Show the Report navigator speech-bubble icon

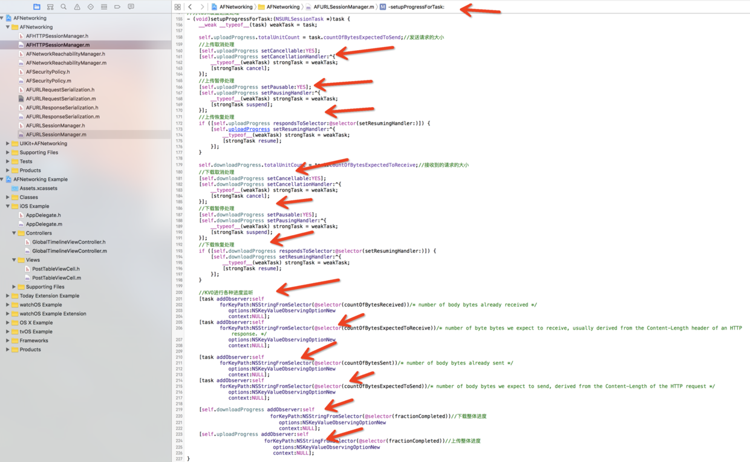tap(131, 7)
